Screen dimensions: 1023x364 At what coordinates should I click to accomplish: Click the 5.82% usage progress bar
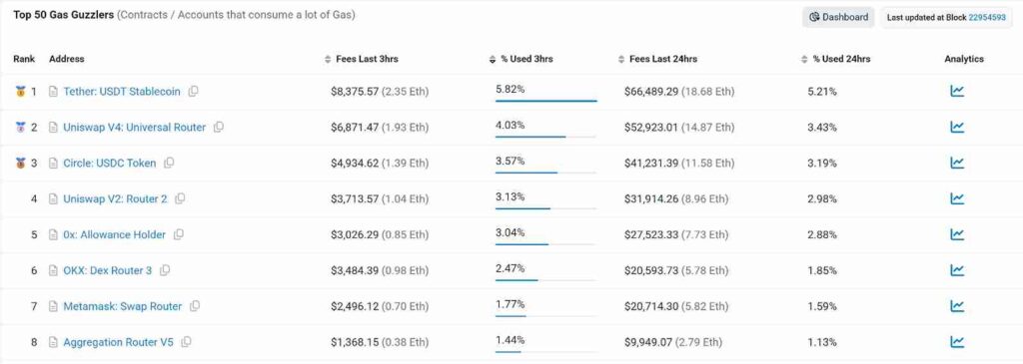(x=545, y=101)
